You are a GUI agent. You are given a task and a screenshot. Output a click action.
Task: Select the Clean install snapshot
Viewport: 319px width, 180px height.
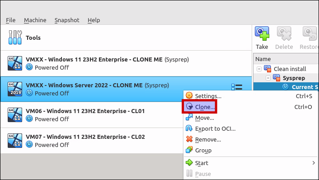(290, 69)
